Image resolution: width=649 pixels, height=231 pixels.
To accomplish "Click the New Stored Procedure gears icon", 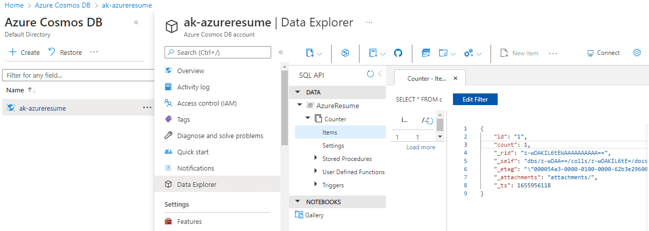I will [x=468, y=53].
